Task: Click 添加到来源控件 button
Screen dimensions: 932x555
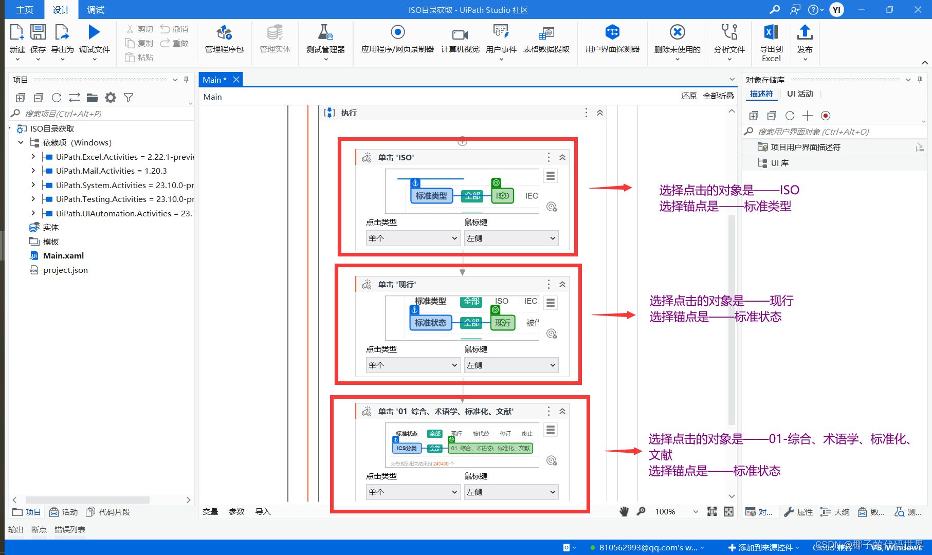Action: click(765, 547)
